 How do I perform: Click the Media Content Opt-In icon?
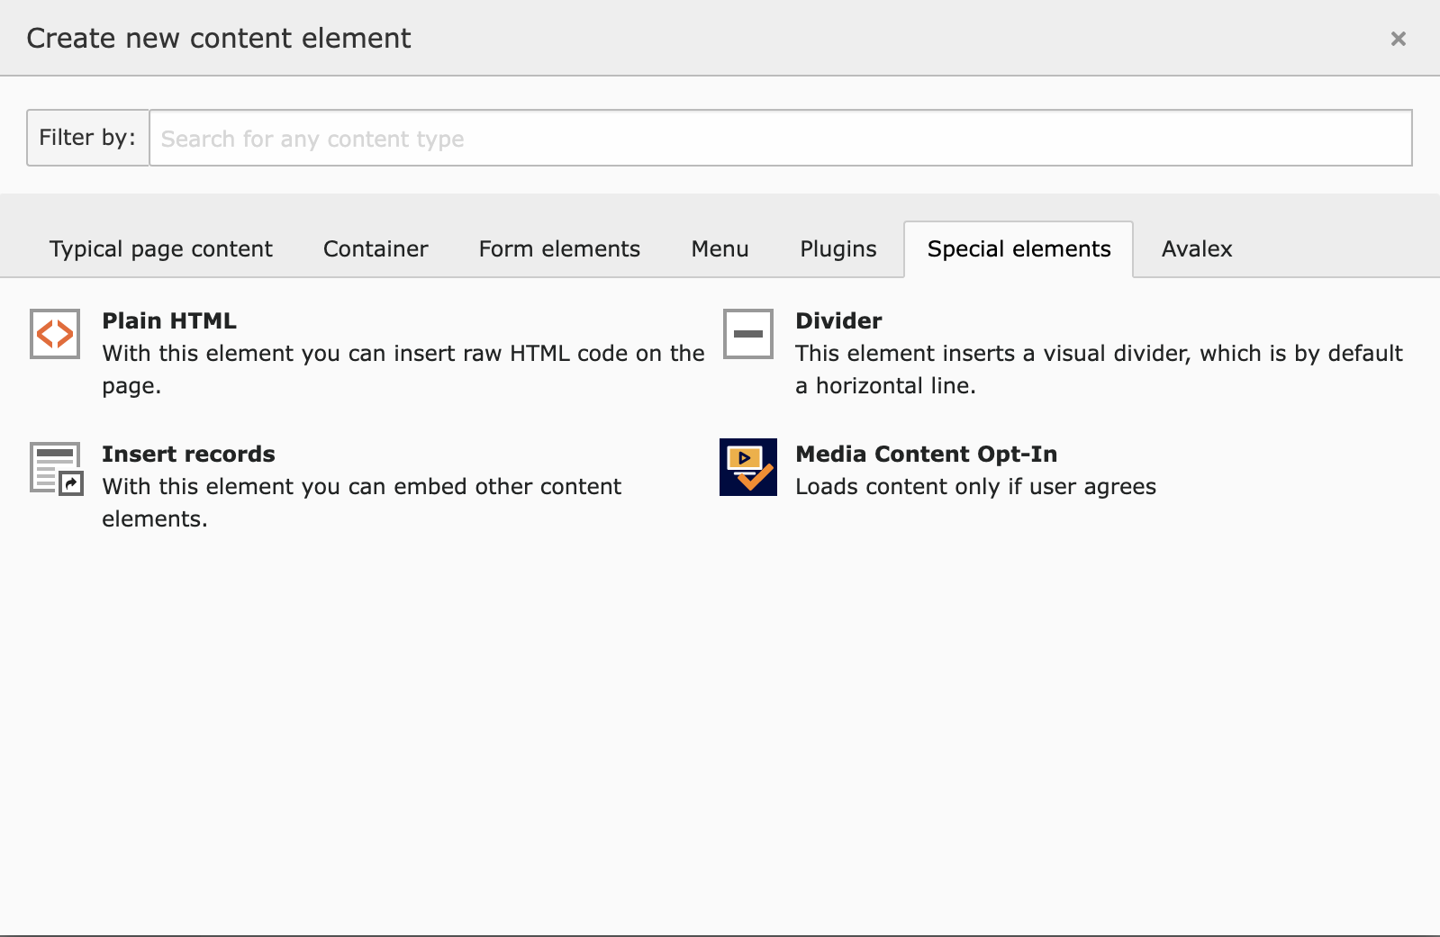coord(748,467)
